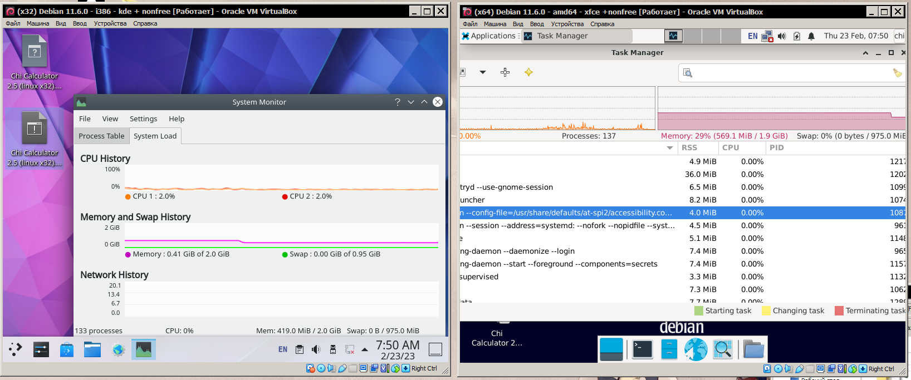The image size is (911, 380).
Task: Click CPU 1 orange legend entry
Action: [x=150, y=196]
